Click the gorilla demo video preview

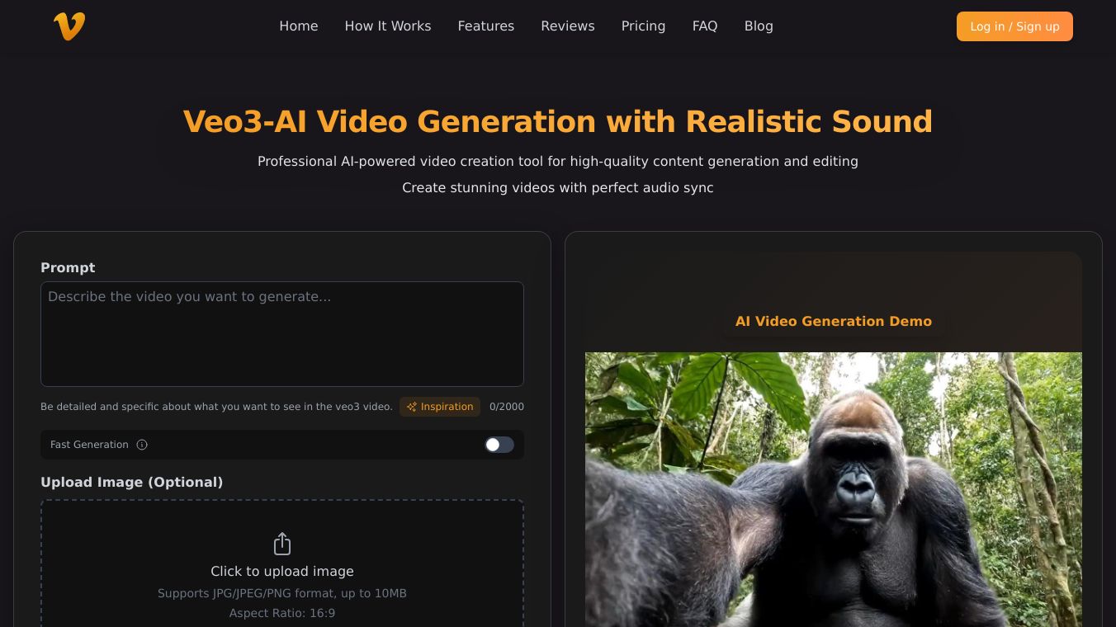pos(834,489)
